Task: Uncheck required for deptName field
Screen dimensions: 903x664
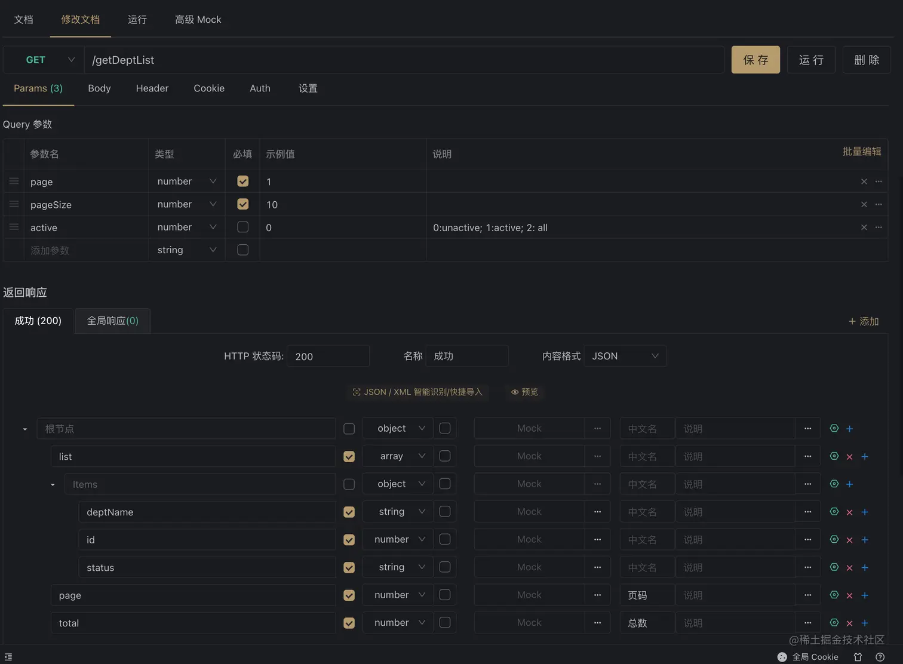Action: pyautogui.click(x=349, y=512)
